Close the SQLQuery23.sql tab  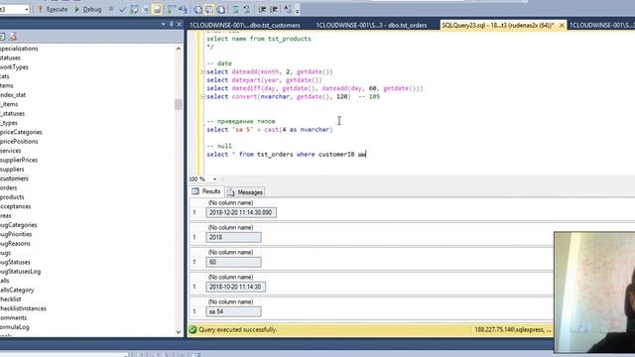pyautogui.click(x=562, y=25)
